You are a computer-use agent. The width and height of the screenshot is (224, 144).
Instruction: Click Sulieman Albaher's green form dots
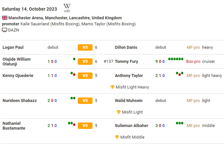pyautogui.click(x=180, y=123)
